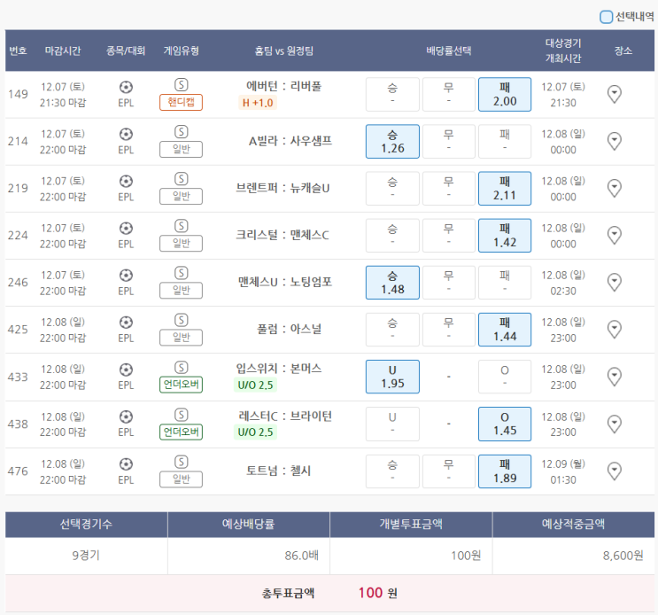Click the S badge in row 433
The height and width of the screenshot is (615, 658).
click(x=182, y=368)
